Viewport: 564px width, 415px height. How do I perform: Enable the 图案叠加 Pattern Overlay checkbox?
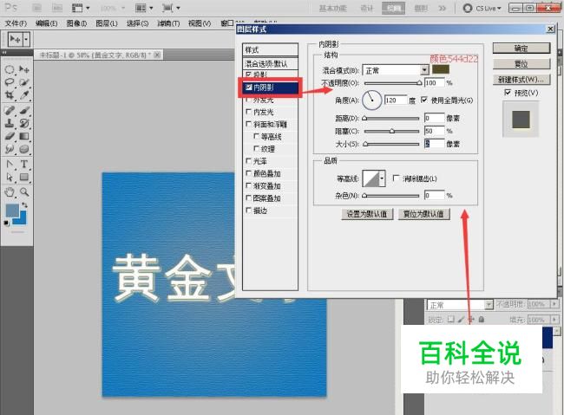tap(248, 198)
